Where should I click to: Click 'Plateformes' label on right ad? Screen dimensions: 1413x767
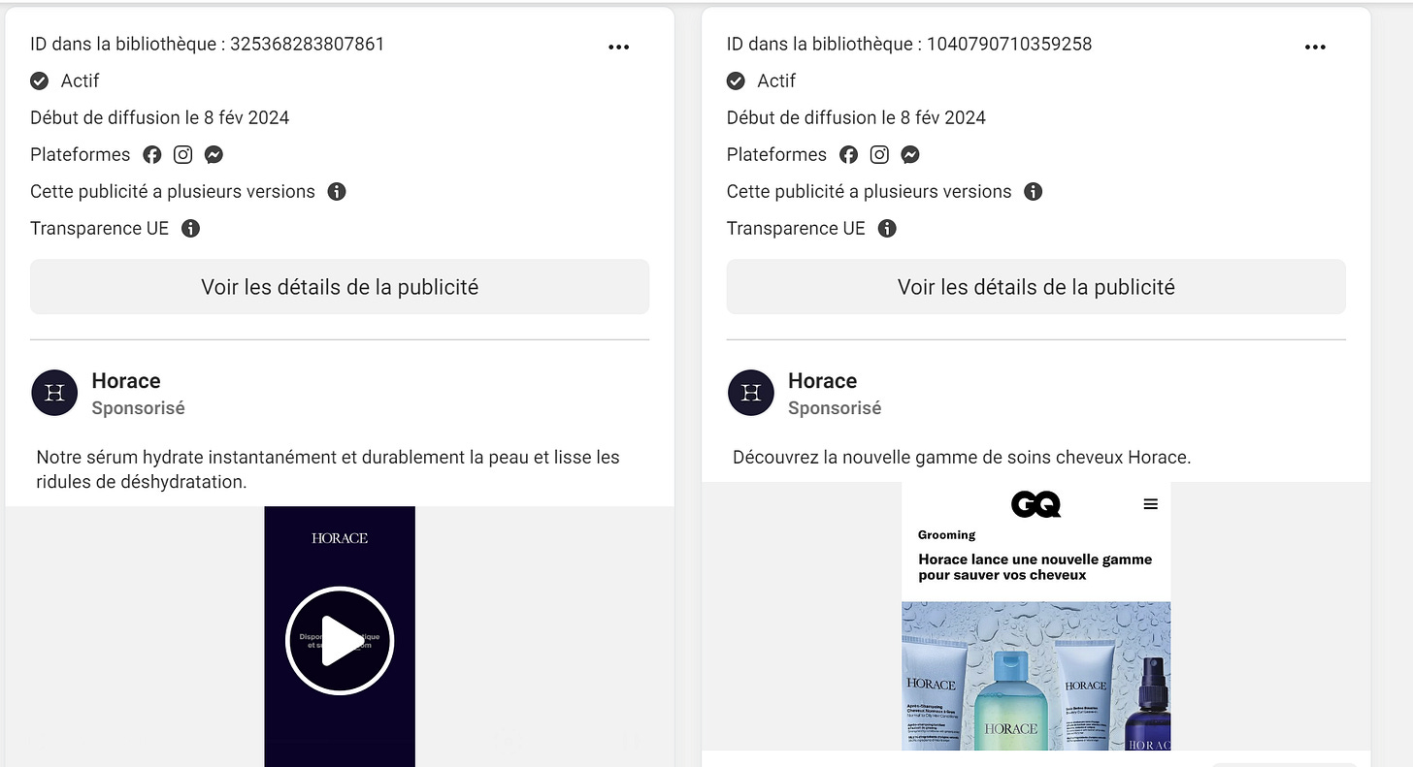click(776, 154)
